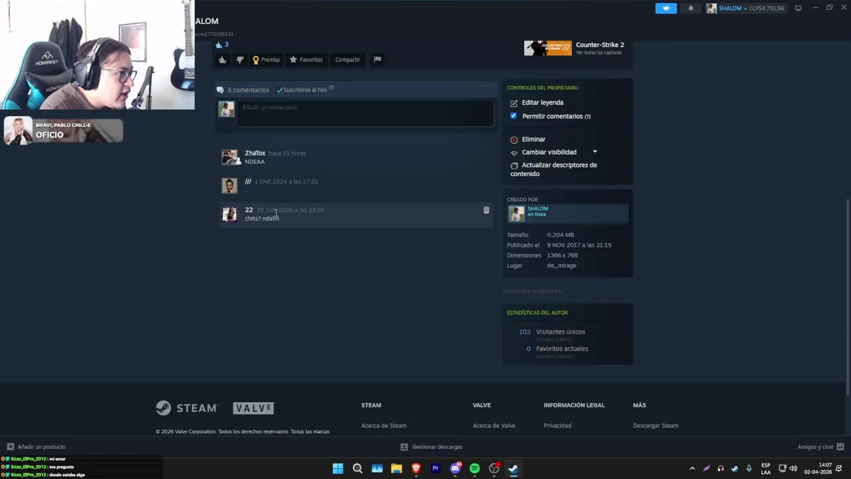Show hidden system tray icons
The height and width of the screenshot is (479, 851).
[x=692, y=468]
